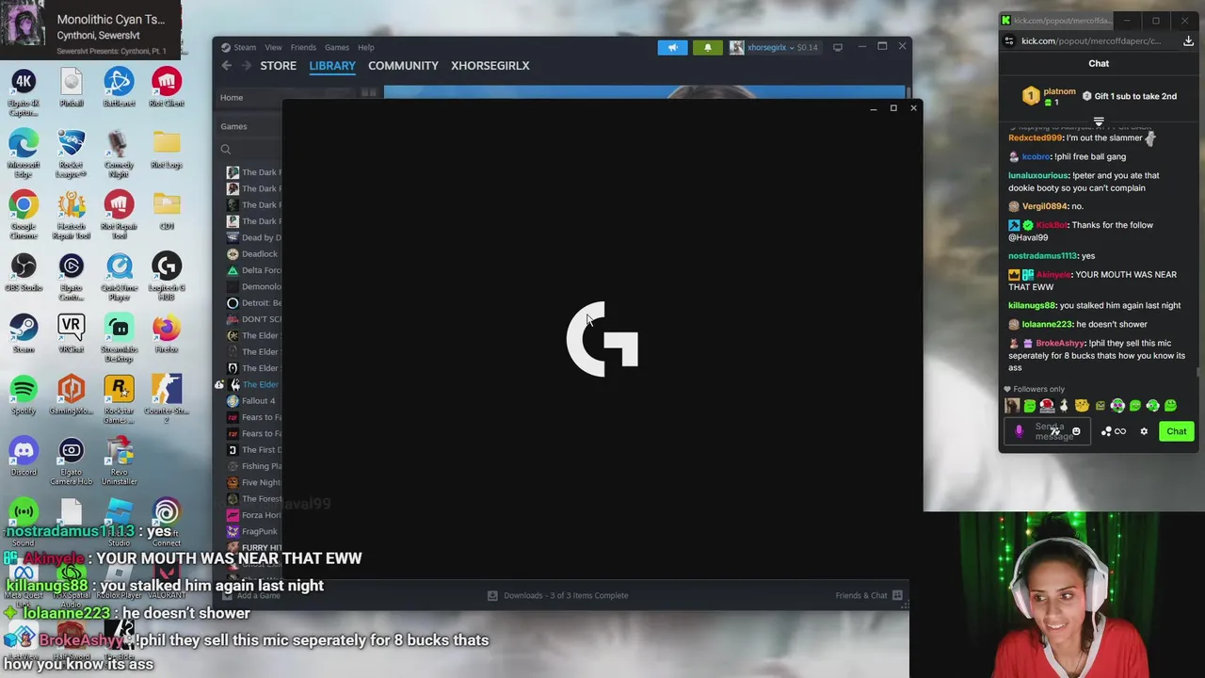Click Kick's install app icon in address bar
This screenshot has width=1205, height=678.
1188,40
